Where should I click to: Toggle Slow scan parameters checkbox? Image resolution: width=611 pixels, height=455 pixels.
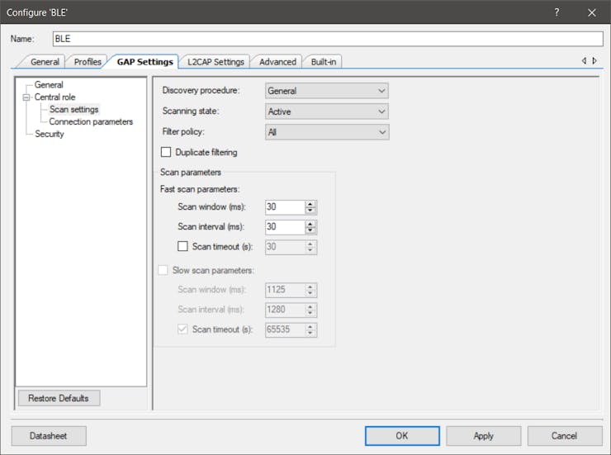click(163, 270)
